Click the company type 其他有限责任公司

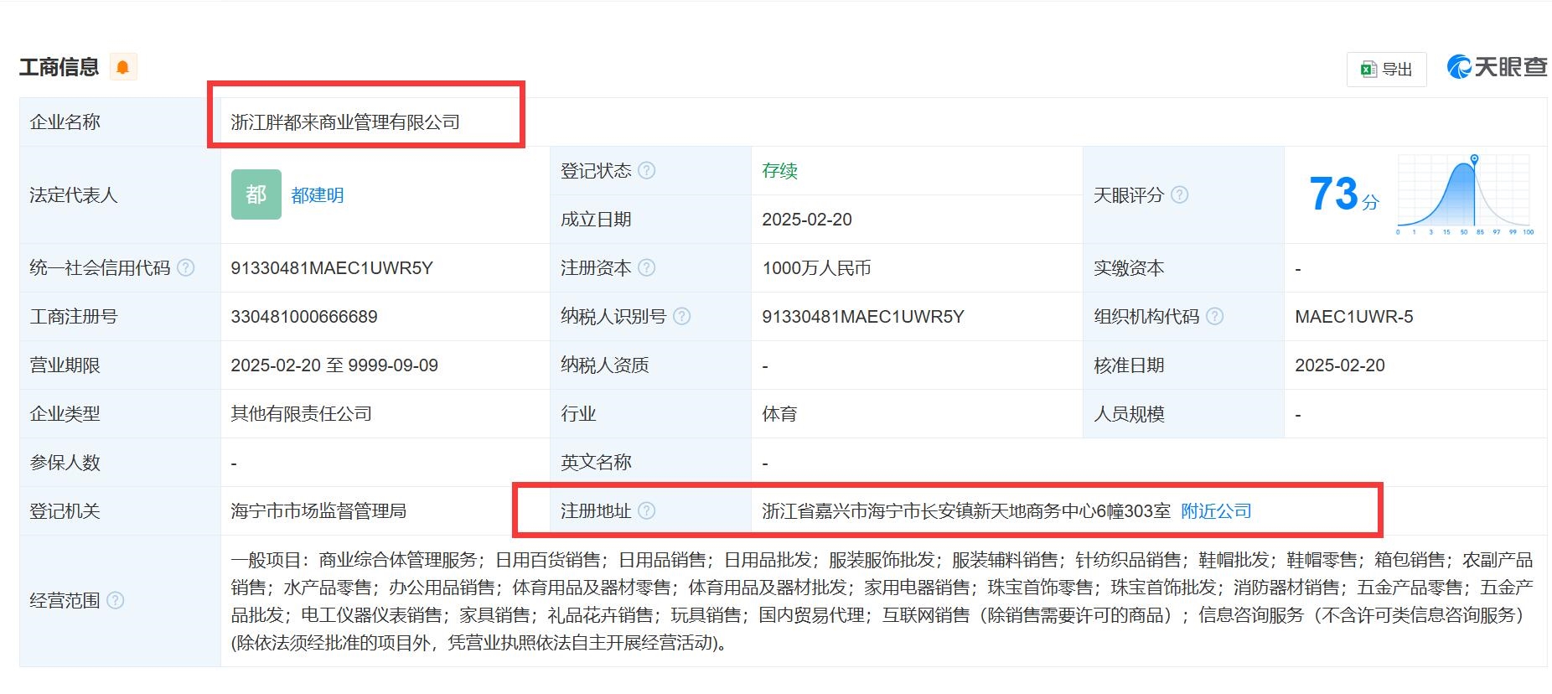click(302, 414)
